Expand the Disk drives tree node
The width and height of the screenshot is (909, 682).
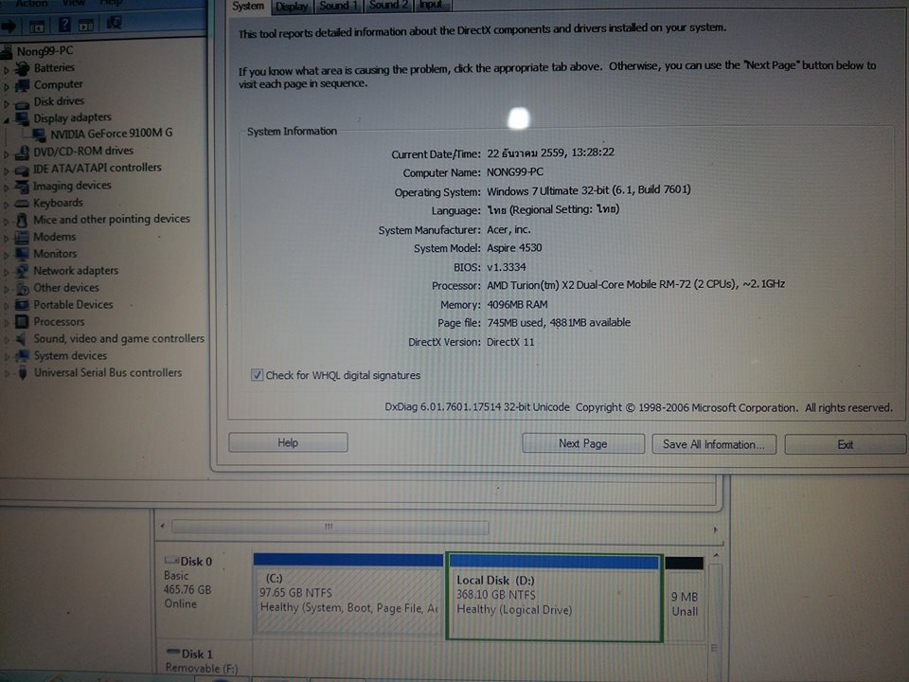7,104
